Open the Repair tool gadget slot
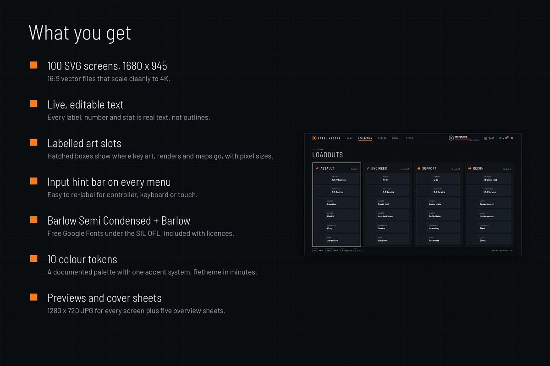The width and height of the screenshot is (550, 366). click(388, 203)
